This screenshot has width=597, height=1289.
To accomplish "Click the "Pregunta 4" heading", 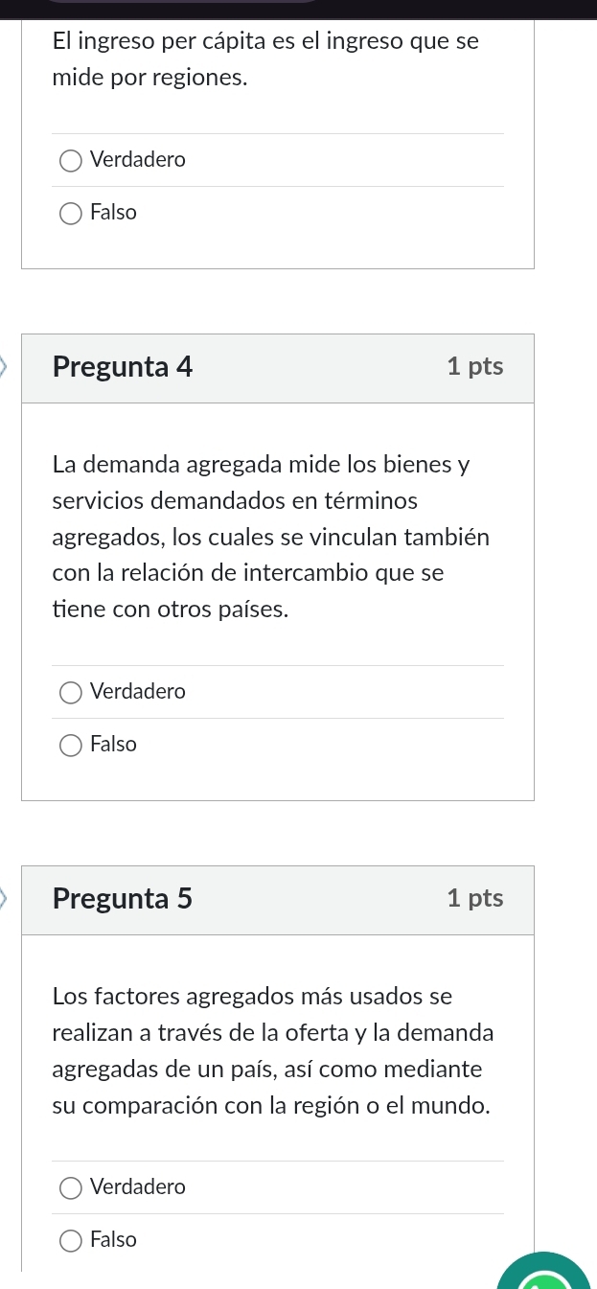I will [x=123, y=366].
